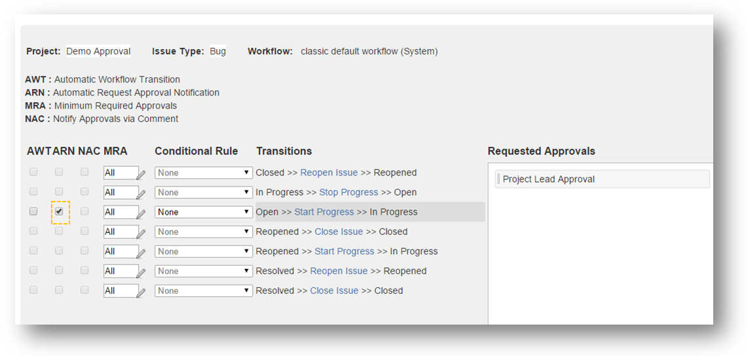The height and width of the screenshot is (356, 746).
Task: Click Start Progress link in Open row
Action: [x=324, y=212]
